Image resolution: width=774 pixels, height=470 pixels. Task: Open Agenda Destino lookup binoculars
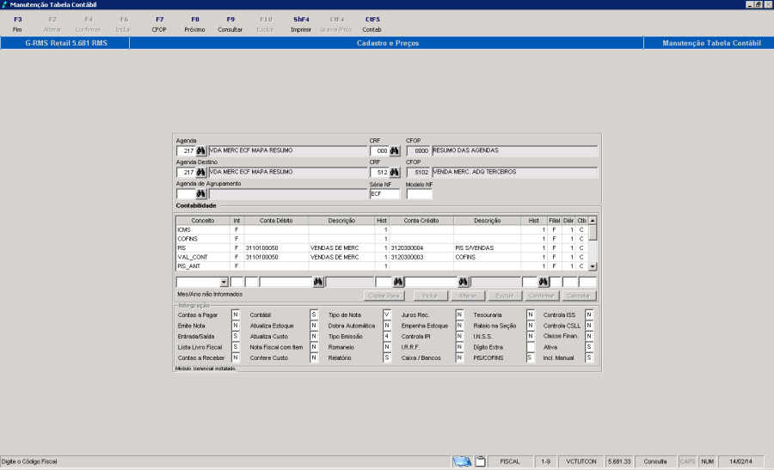tap(201, 172)
